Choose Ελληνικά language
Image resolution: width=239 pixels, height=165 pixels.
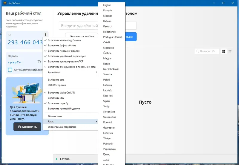click(111, 133)
